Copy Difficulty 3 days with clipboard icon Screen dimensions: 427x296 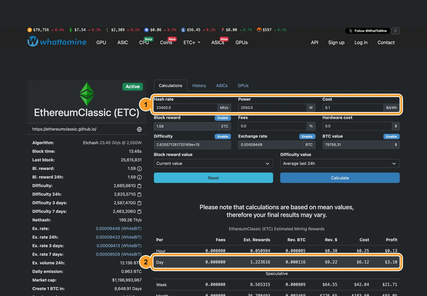tap(139, 203)
